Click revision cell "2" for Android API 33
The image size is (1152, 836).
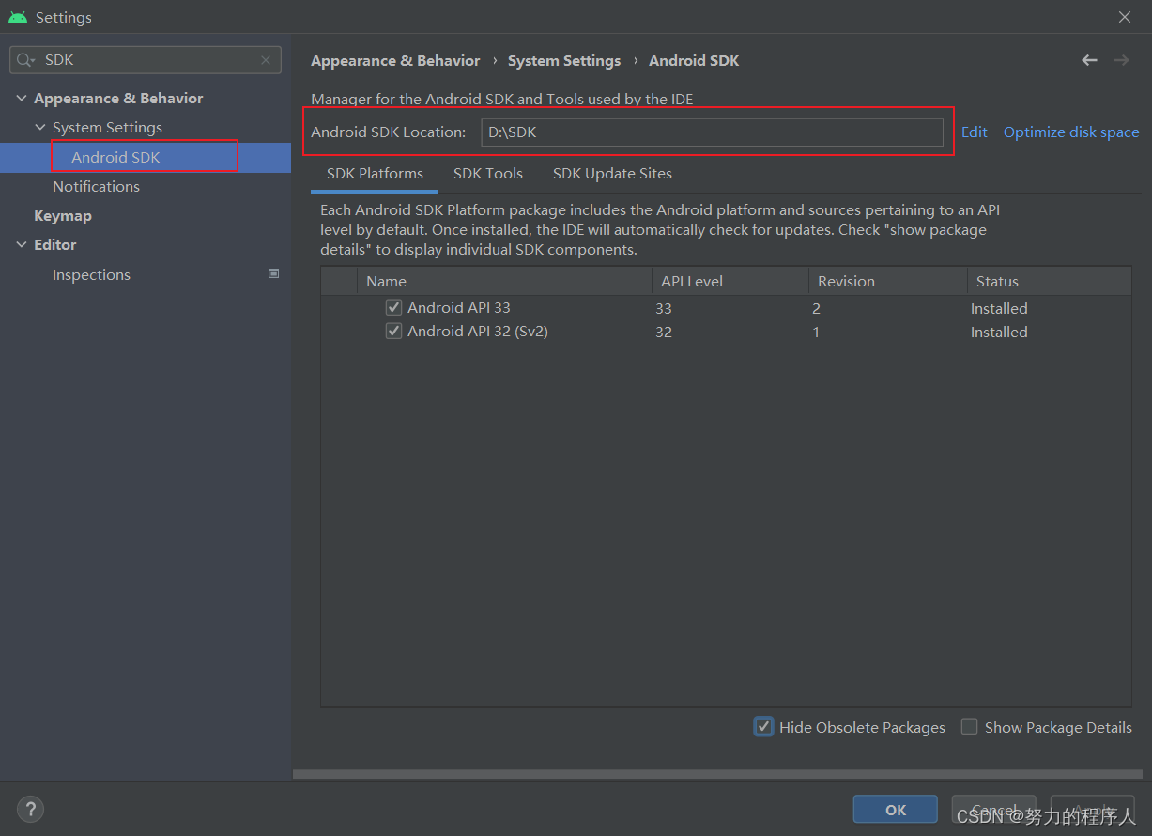[817, 308]
